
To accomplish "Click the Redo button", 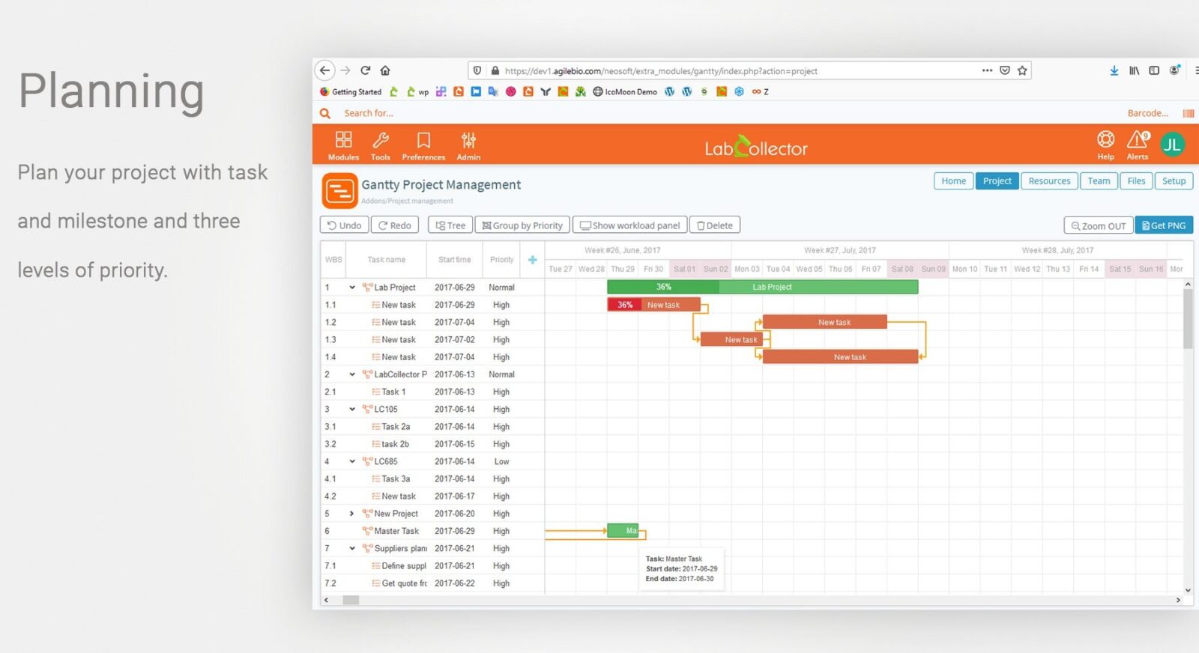I will tap(395, 225).
